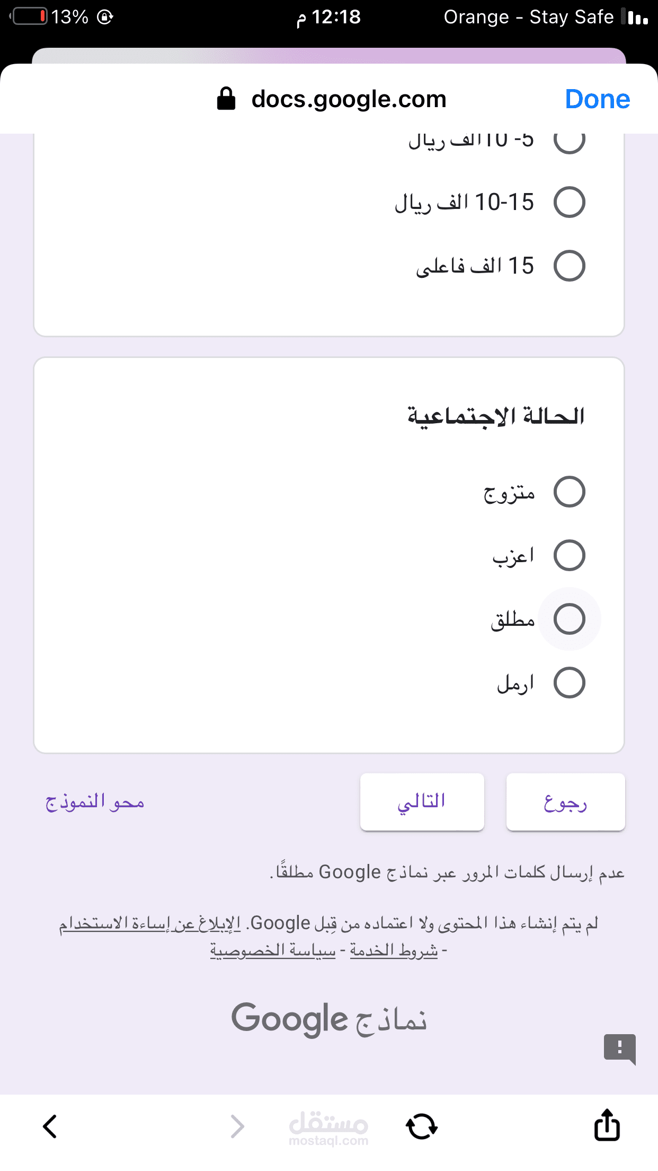
Task: Select the متزوج radio option
Action: click(569, 492)
